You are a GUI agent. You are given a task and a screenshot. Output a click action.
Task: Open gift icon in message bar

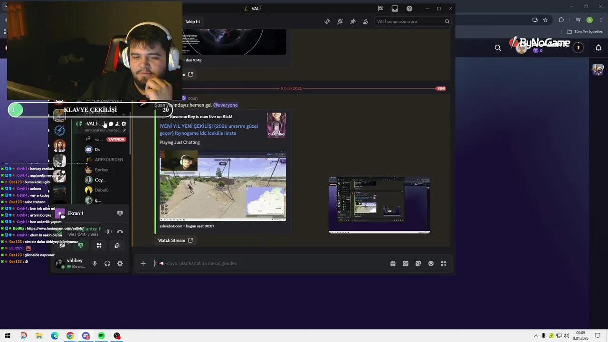coord(393,263)
